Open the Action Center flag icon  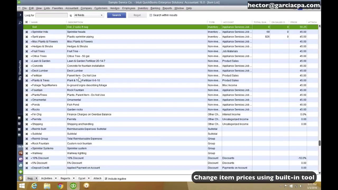286,186
